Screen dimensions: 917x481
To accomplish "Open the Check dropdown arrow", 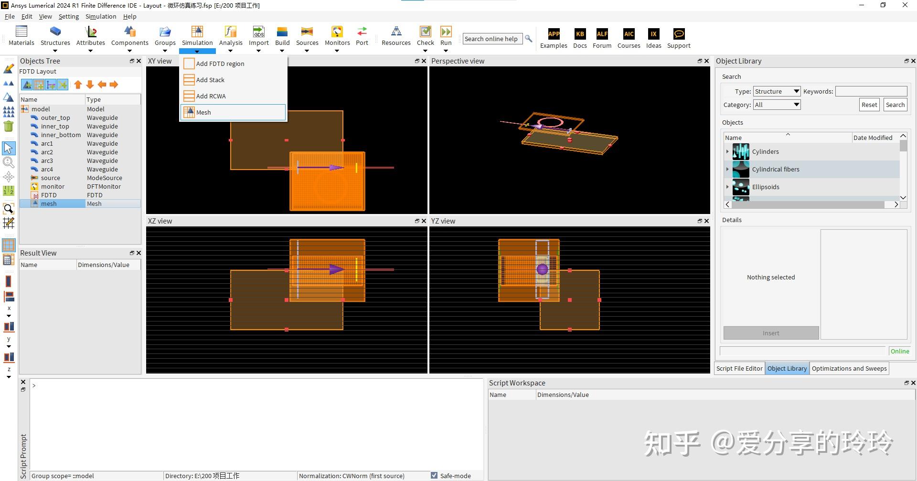I will click(x=425, y=51).
